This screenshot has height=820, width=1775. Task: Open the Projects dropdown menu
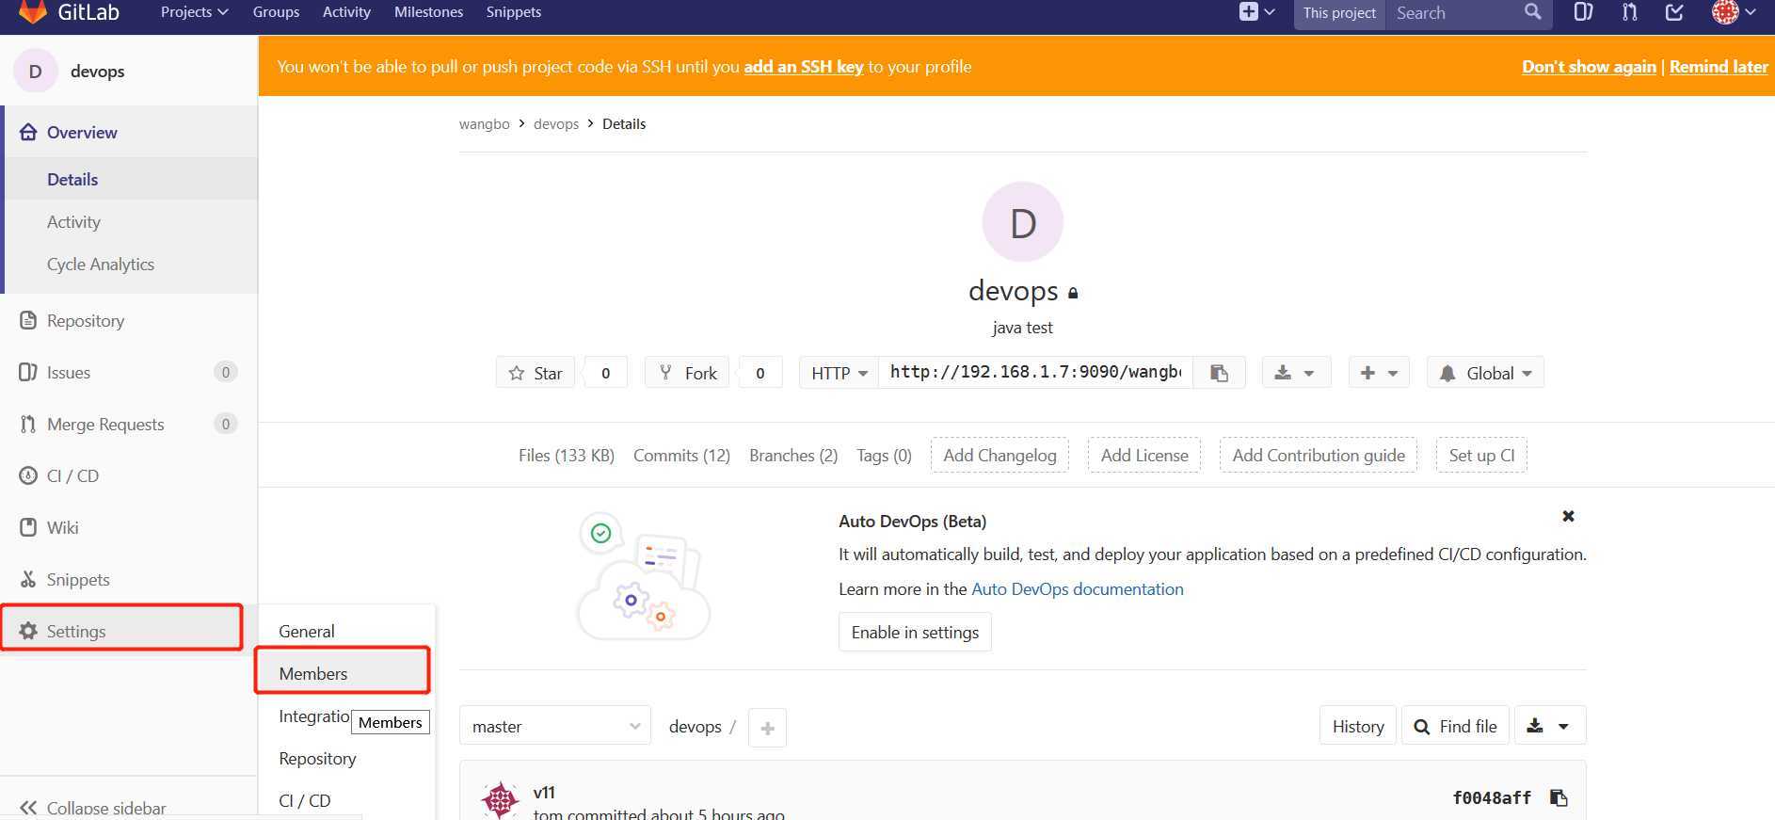click(x=195, y=12)
